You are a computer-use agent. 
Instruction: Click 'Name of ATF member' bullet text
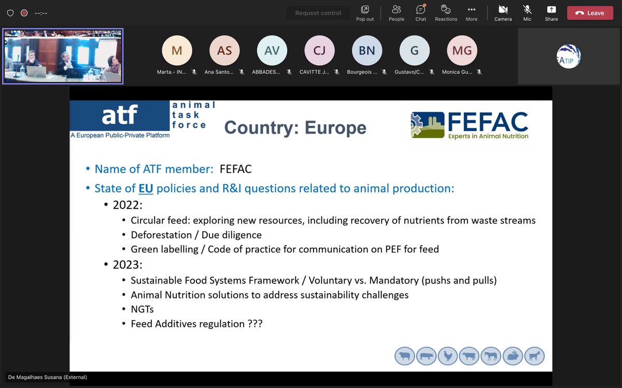tap(154, 169)
